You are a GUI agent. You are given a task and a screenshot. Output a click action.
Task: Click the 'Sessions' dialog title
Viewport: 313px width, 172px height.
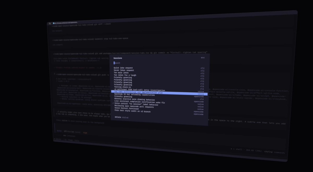click(118, 58)
